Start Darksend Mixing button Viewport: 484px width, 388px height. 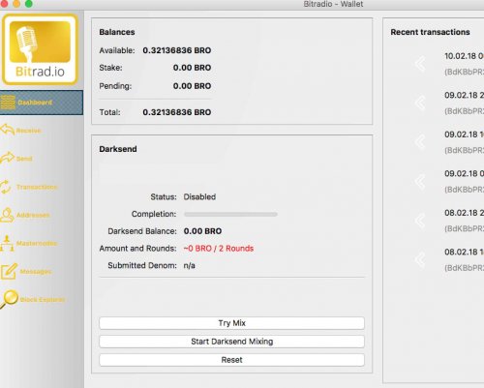tap(231, 342)
